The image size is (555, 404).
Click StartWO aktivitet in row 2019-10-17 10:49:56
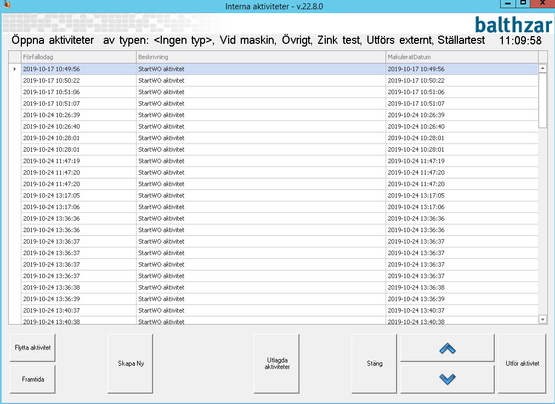click(261, 69)
